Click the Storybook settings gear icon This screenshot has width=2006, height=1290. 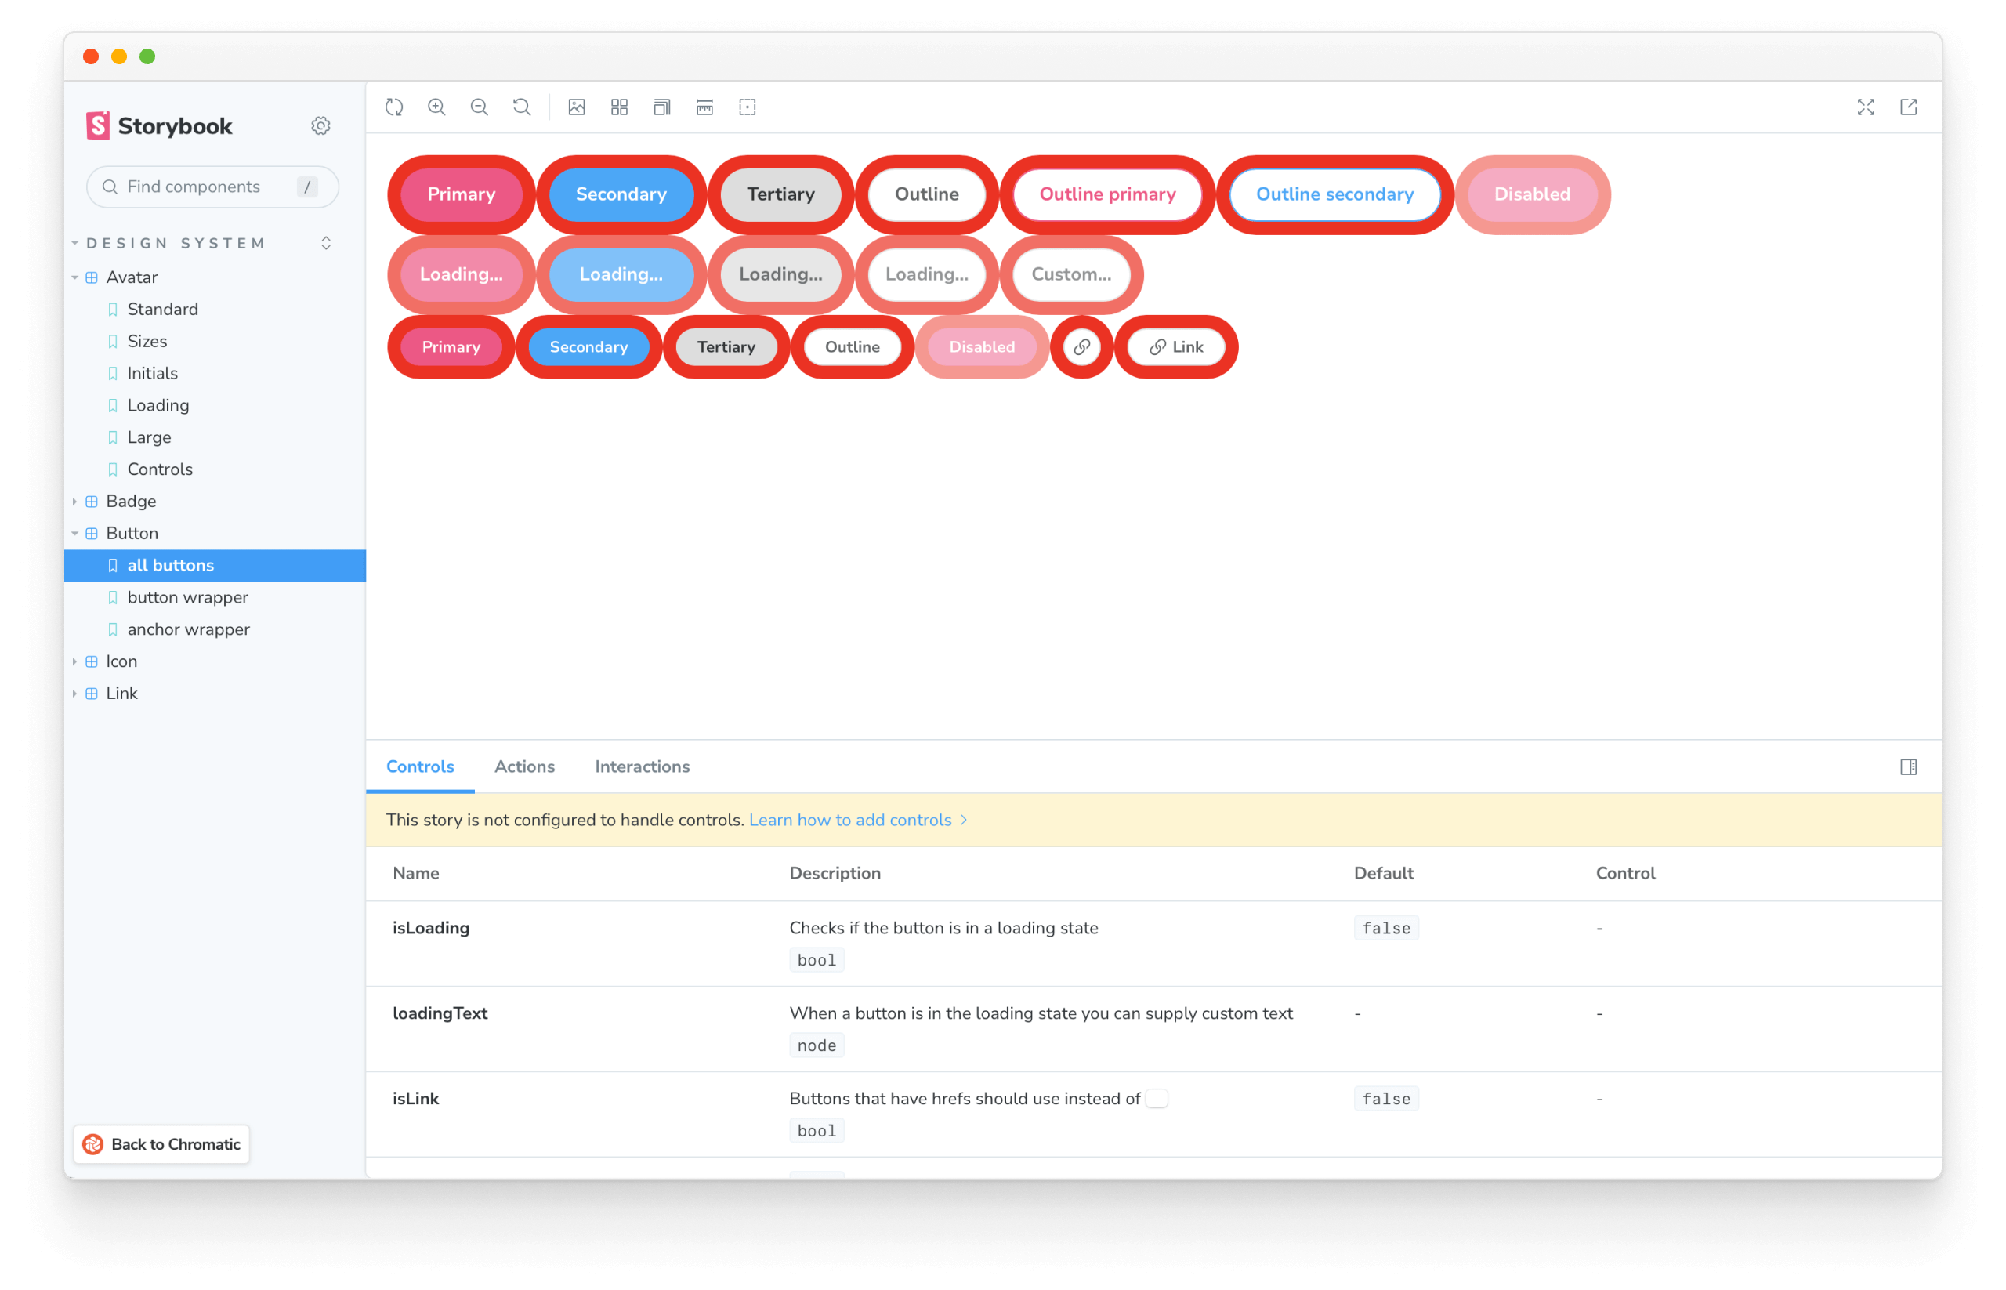(x=321, y=125)
